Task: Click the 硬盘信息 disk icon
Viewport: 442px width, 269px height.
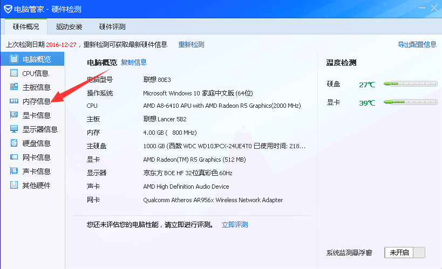Action: point(14,143)
